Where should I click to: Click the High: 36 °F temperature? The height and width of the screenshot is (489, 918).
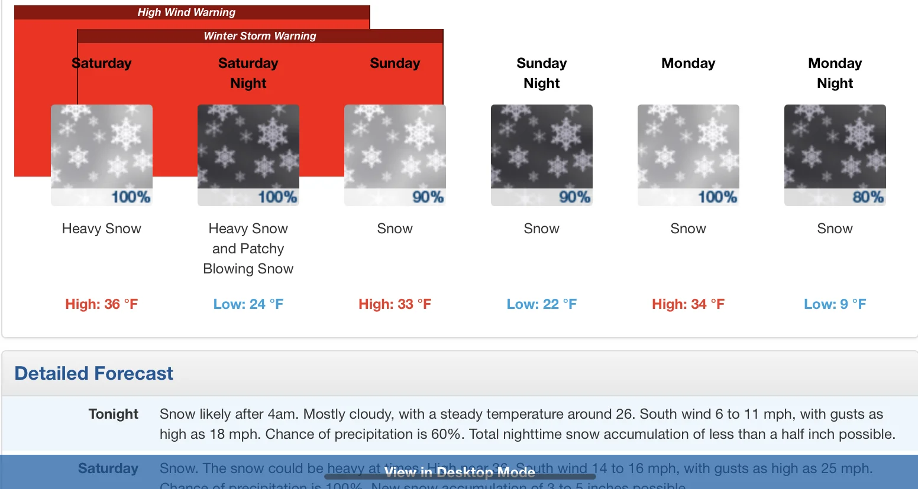point(102,304)
